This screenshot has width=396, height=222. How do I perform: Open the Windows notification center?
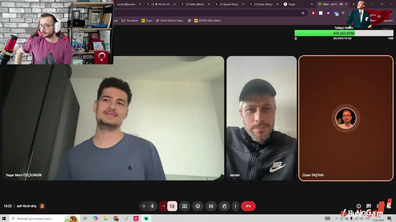point(390,219)
